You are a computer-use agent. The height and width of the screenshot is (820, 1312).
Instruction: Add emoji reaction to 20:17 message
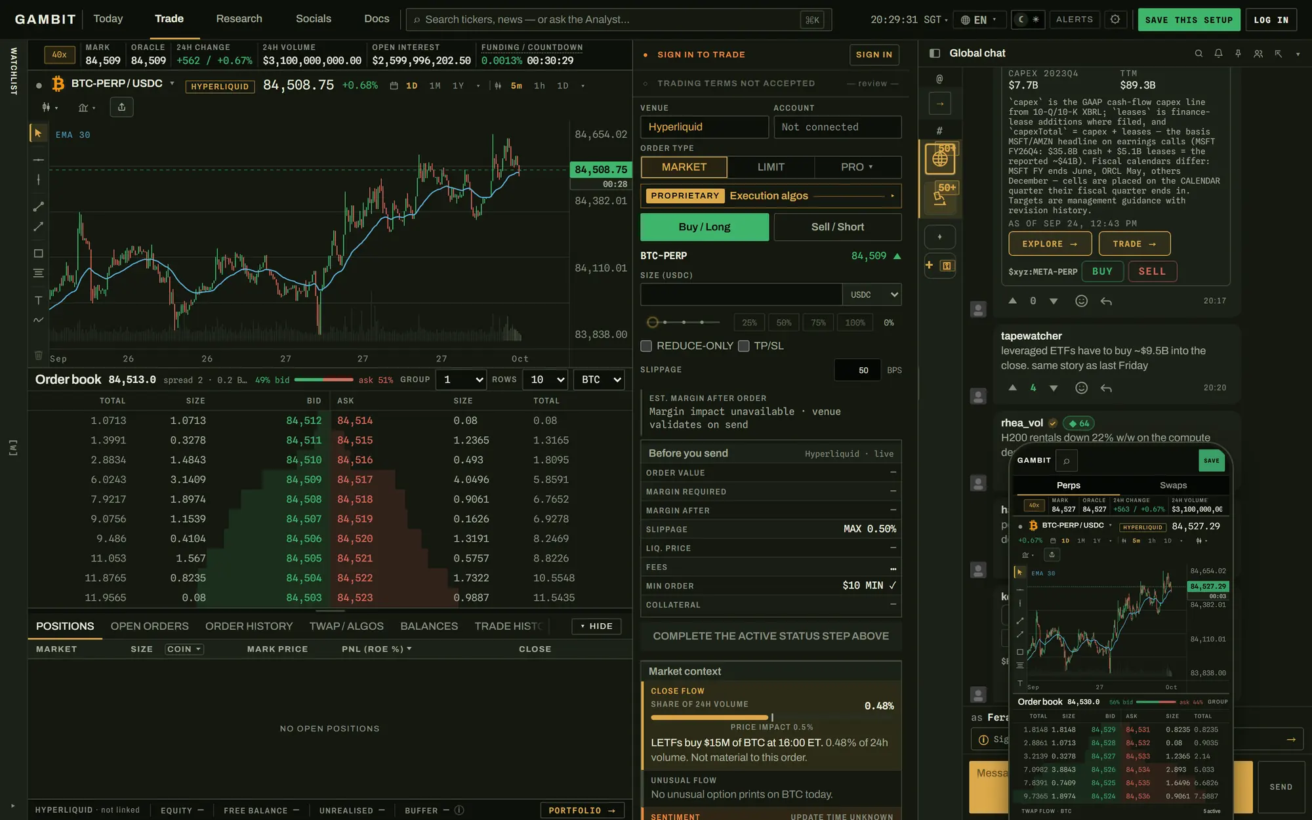[1081, 301]
